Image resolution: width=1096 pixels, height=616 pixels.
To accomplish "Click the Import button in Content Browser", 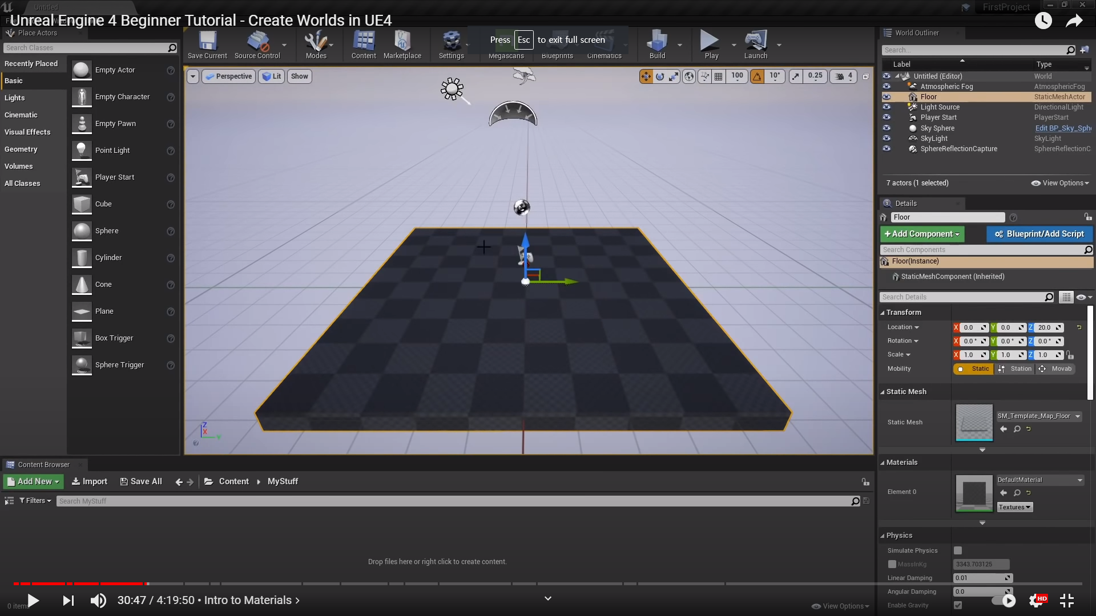I will (90, 481).
